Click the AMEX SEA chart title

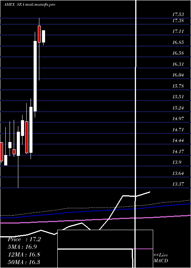click(14, 5)
